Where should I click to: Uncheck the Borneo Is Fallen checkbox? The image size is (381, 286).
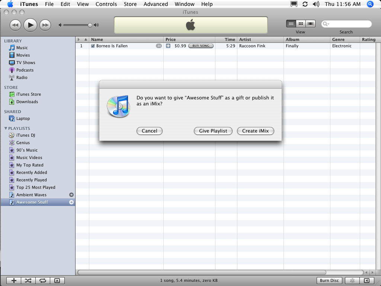click(x=93, y=46)
